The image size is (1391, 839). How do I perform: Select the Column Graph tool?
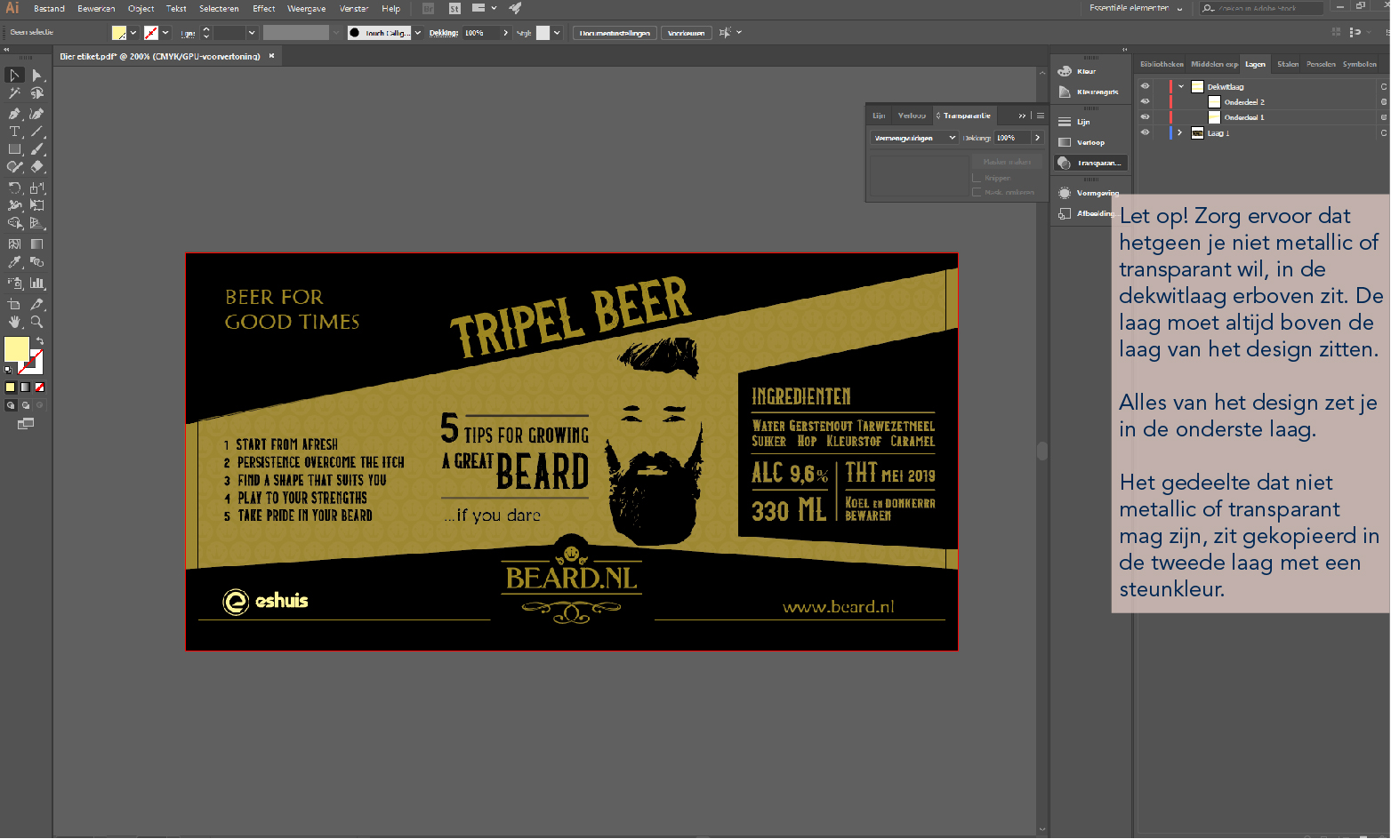click(x=36, y=284)
